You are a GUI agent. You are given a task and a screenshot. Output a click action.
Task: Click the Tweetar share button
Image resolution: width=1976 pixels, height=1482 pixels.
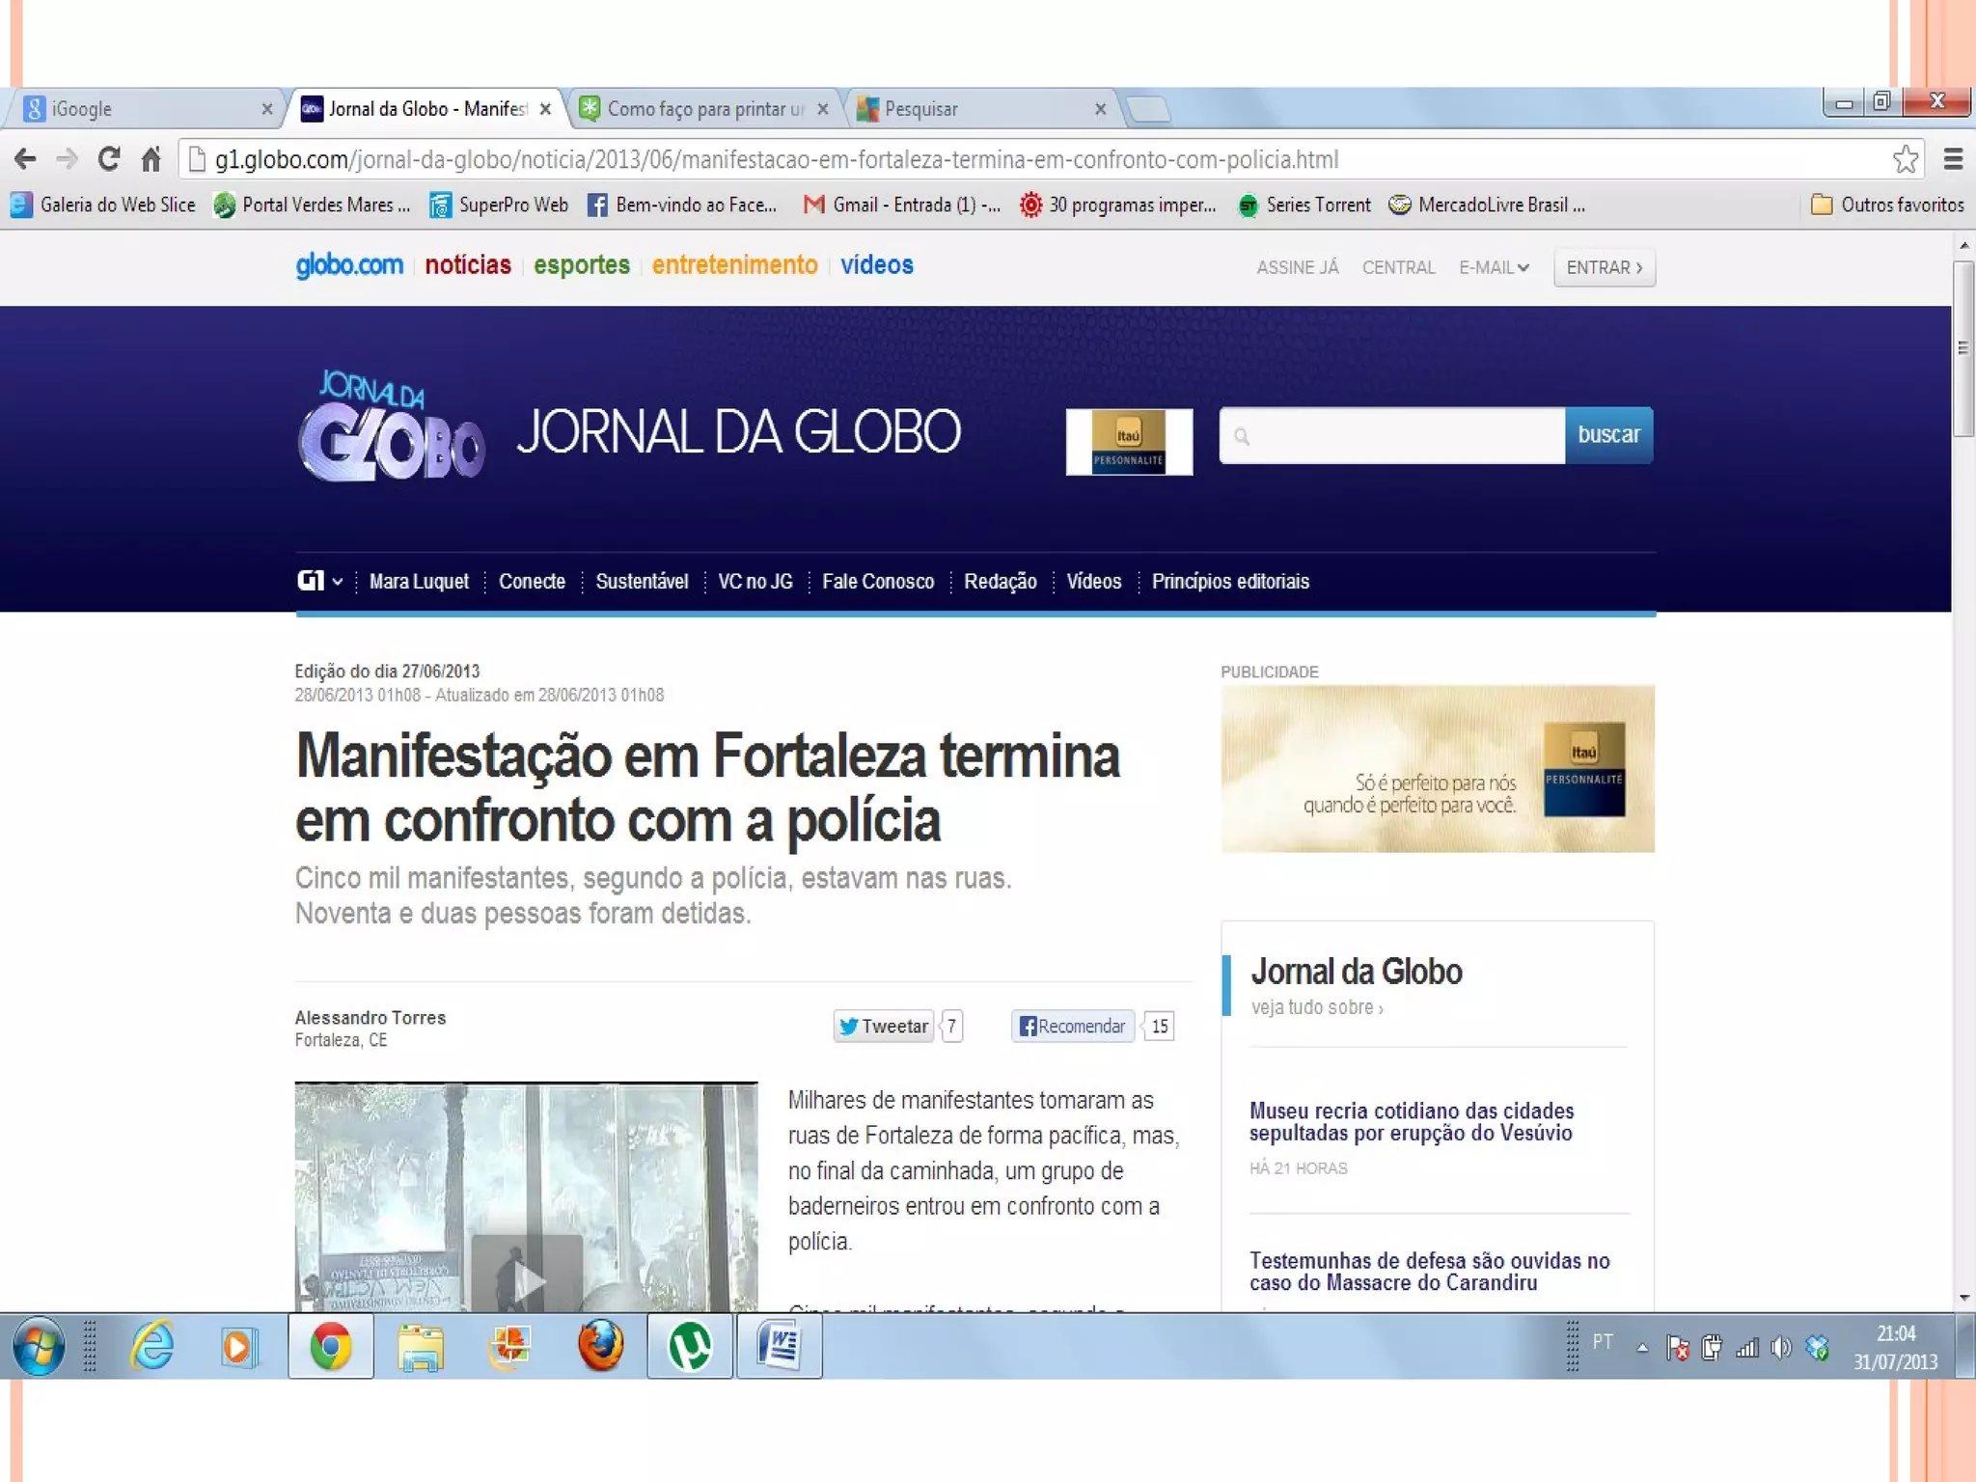pos(884,1026)
